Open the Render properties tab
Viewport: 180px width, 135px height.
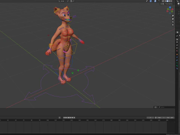tap(177, 39)
